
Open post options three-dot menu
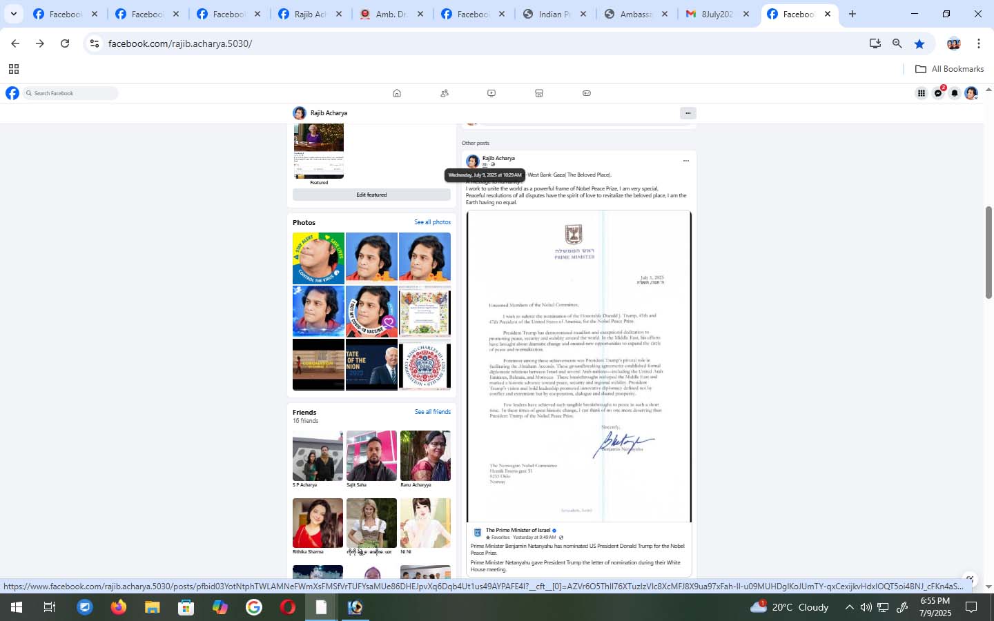click(685, 161)
